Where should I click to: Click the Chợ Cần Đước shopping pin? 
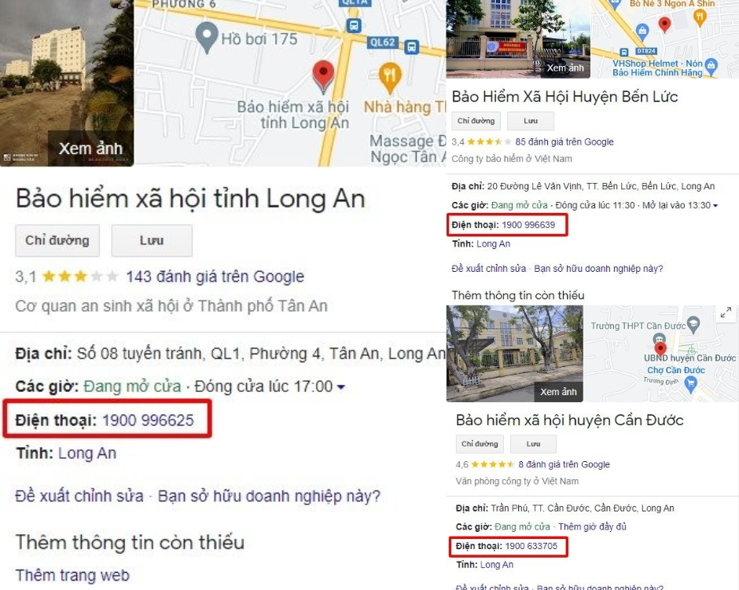click(690, 385)
